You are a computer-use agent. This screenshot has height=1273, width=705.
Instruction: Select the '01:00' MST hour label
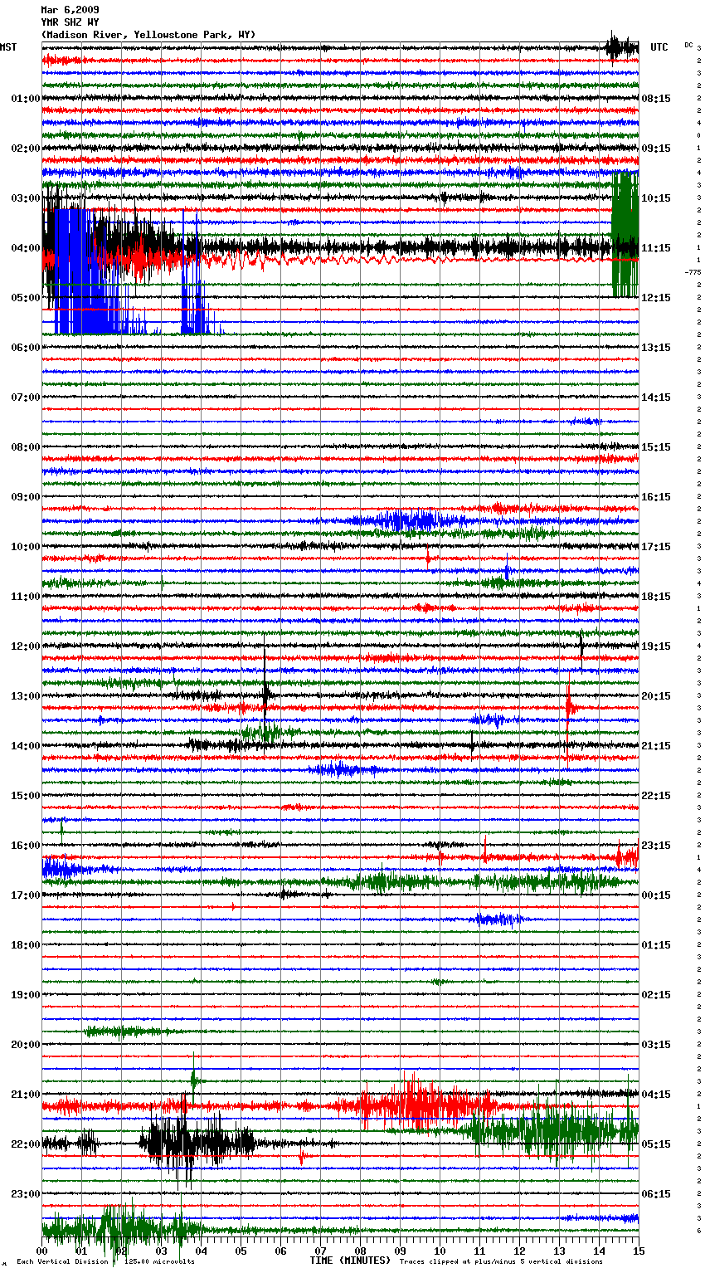(25, 99)
